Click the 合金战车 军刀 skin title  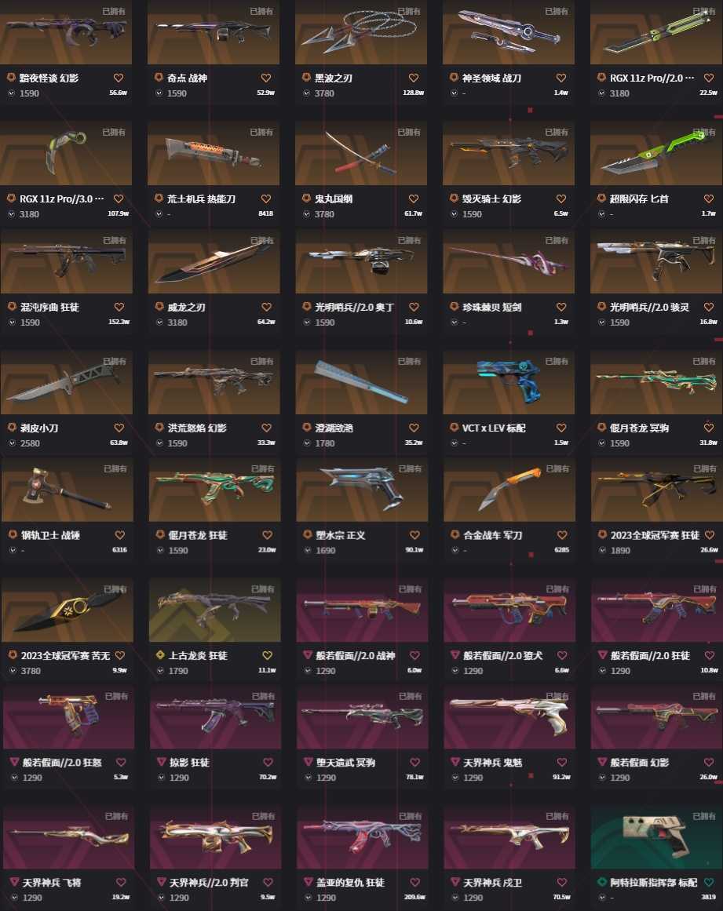coord(492,535)
